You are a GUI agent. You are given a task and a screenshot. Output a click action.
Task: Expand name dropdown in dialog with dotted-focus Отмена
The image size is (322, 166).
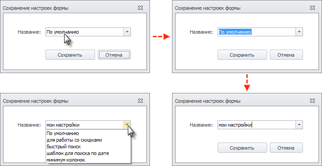[x=127, y=32]
